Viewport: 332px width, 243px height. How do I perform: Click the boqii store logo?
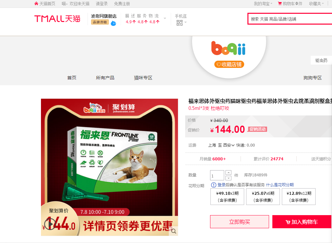point(228,48)
